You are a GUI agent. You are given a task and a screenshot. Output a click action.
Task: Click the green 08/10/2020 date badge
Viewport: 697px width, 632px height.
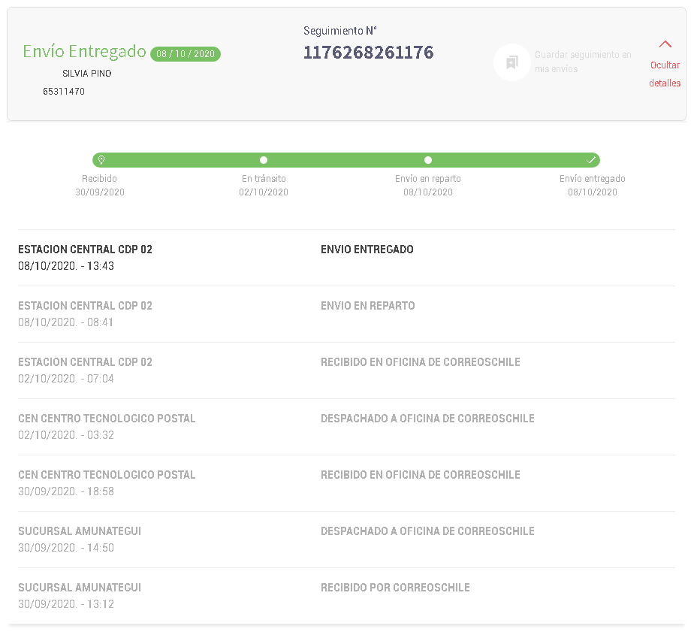186,54
